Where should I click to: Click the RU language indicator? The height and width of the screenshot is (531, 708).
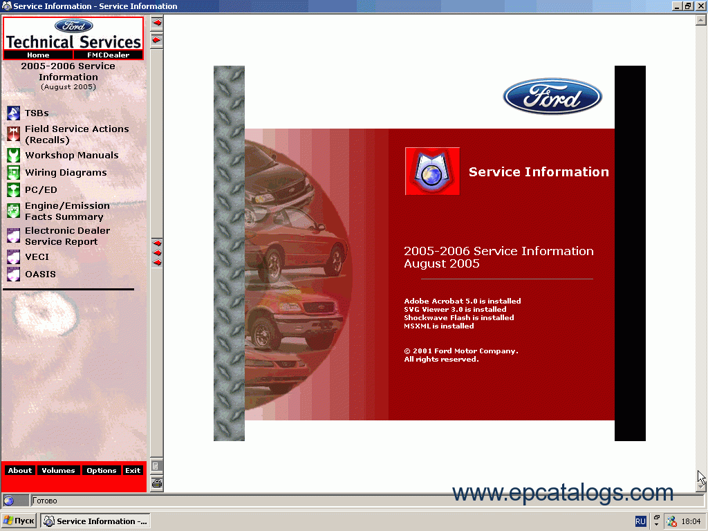point(640,521)
